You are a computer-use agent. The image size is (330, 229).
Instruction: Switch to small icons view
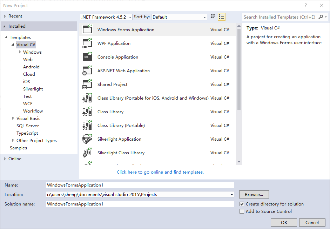tap(213, 17)
